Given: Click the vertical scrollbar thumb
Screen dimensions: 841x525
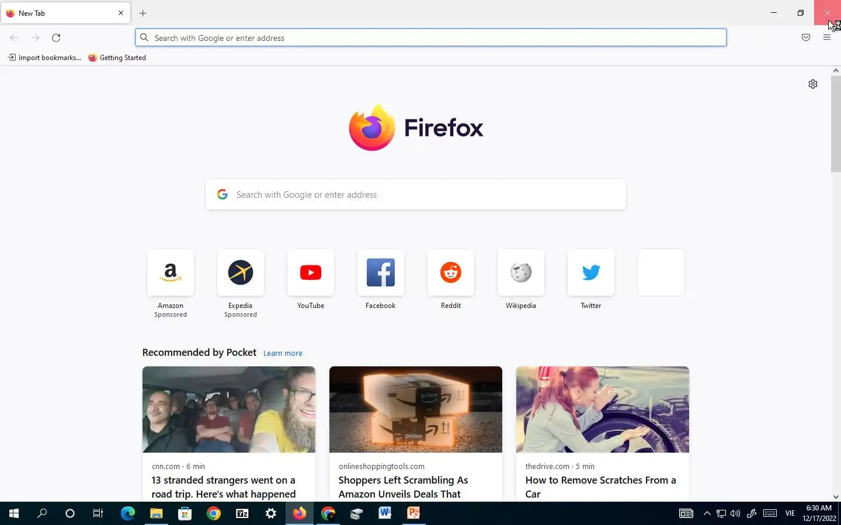Looking at the screenshot, I should [836, 124].
